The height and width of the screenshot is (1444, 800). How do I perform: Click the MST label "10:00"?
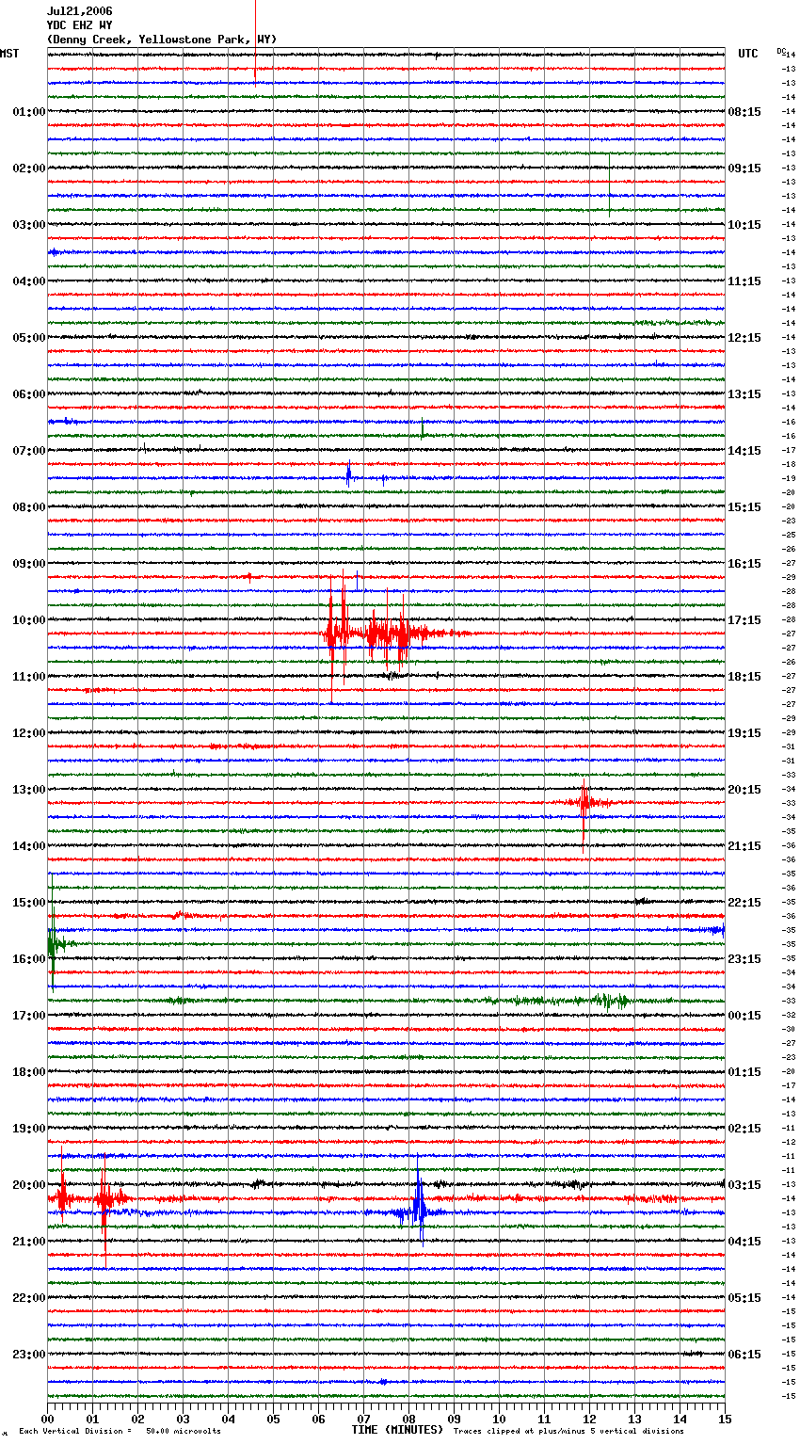[29, 620]
